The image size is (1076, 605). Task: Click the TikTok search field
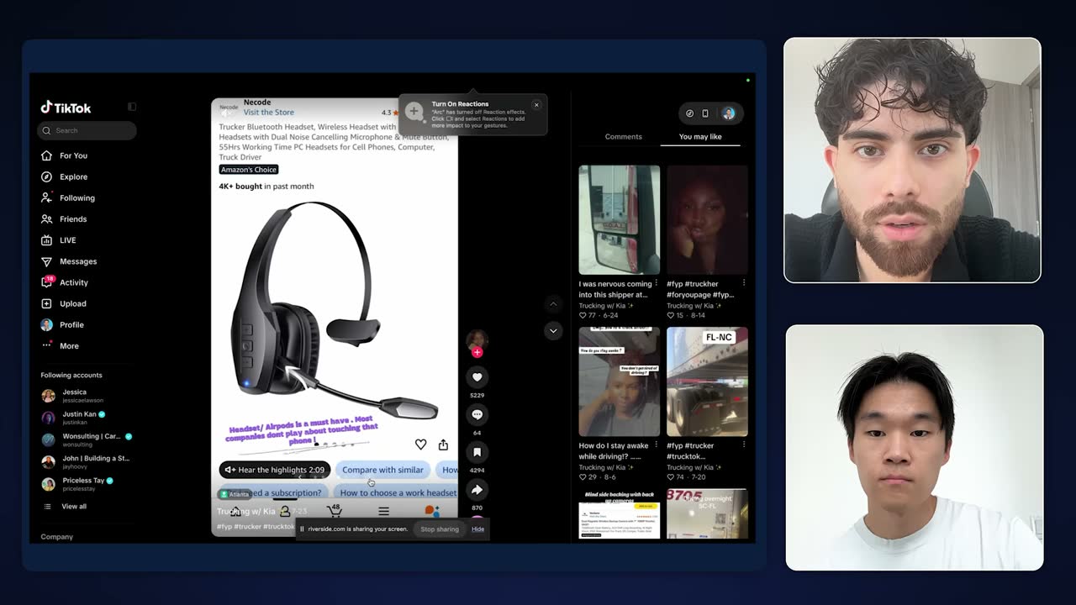coord(87,130)
